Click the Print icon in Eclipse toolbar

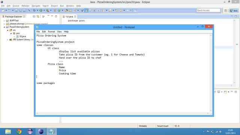click(24, 10)
